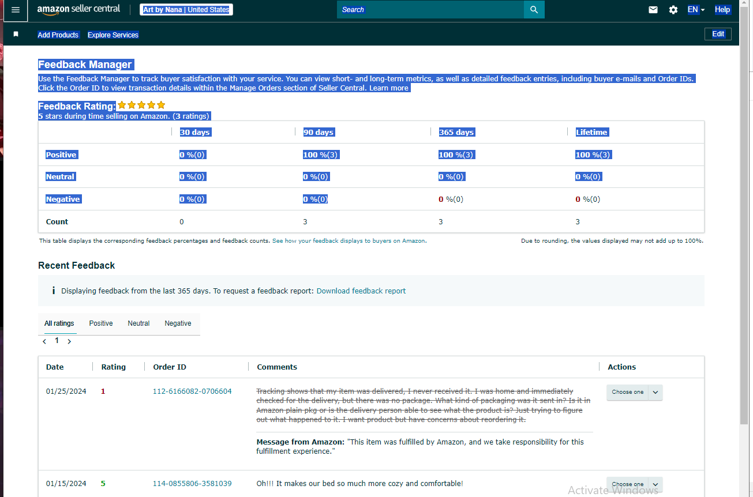This screenshot has width=753, height=497.
Task: Click Download feedback report link
Action: coord(361,291)
